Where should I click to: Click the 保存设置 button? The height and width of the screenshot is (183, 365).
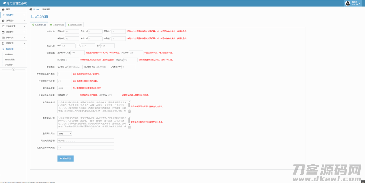(x=65, y=158)
